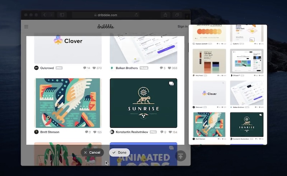Reload the dribbble.com page
This screenshot has width=287, height=176.
coord(136,15)
